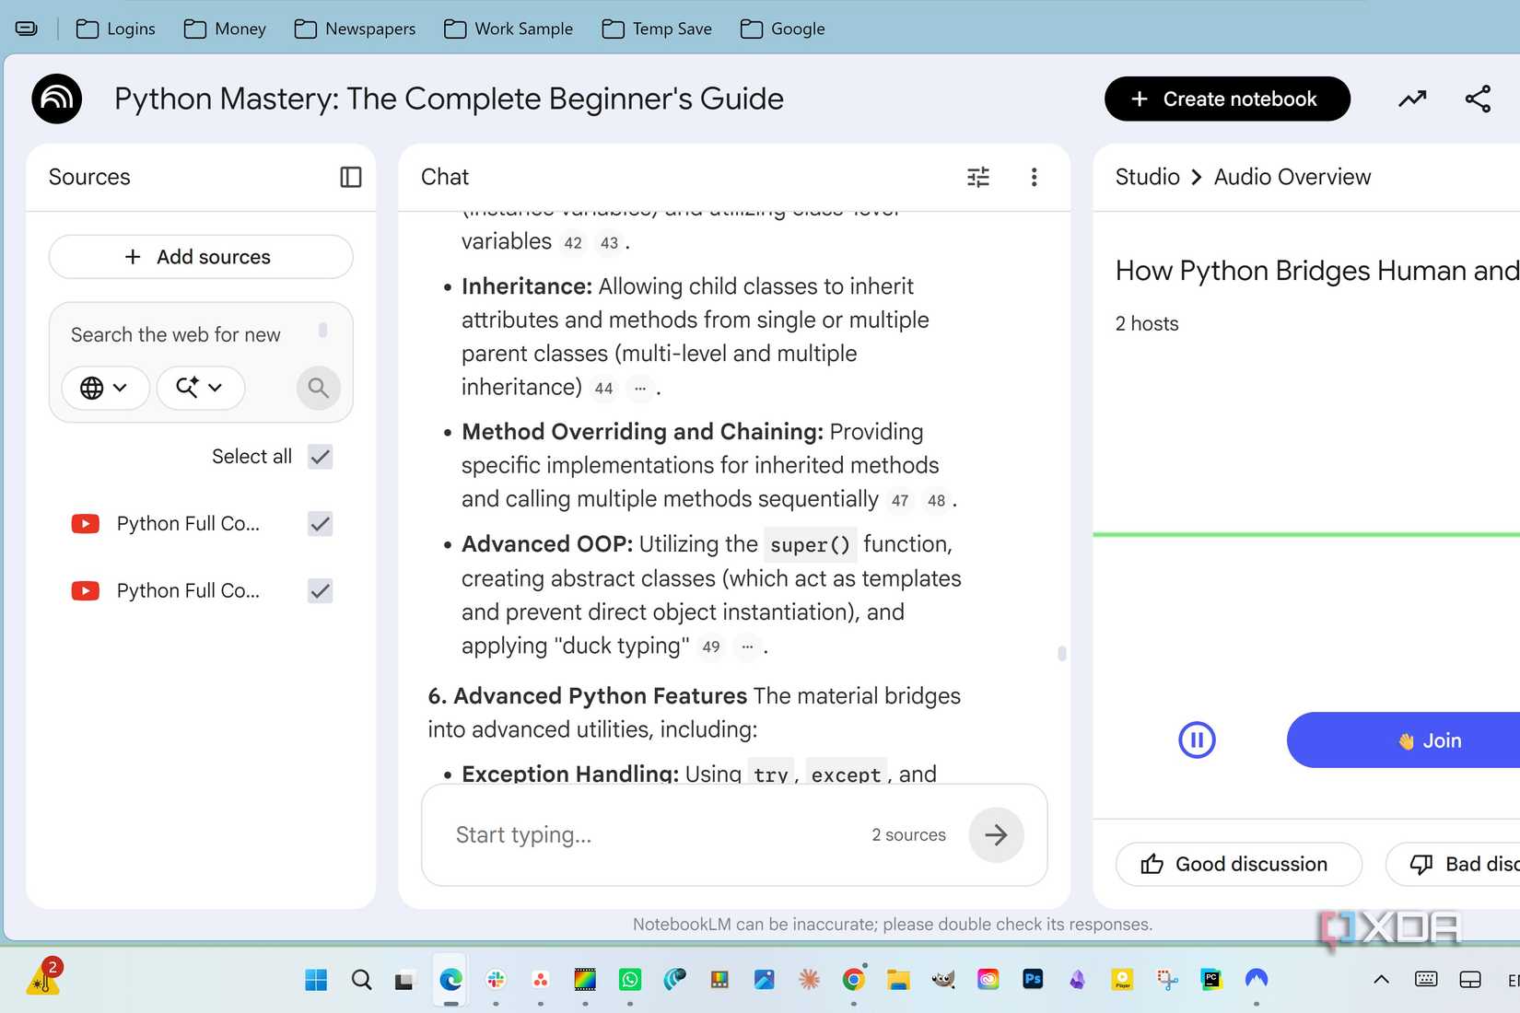Pause the audio overview playback
This screenshot has height=1013, width=1520.
1197,739
